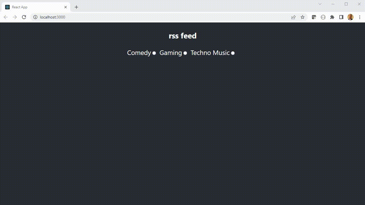This screenshot has height=205, width=365.
Task: Go back using the browser back arrow
Action: pos(5,17)
